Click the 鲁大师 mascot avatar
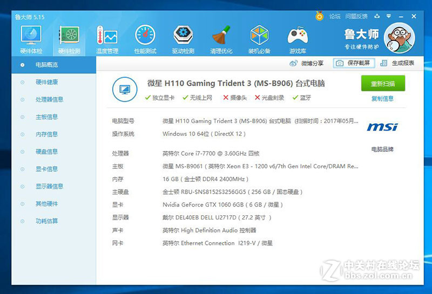The width and height of the screenshot is (432, 294). tap(399, 38)
